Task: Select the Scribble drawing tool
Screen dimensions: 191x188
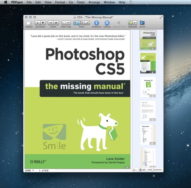Action: 87,23
